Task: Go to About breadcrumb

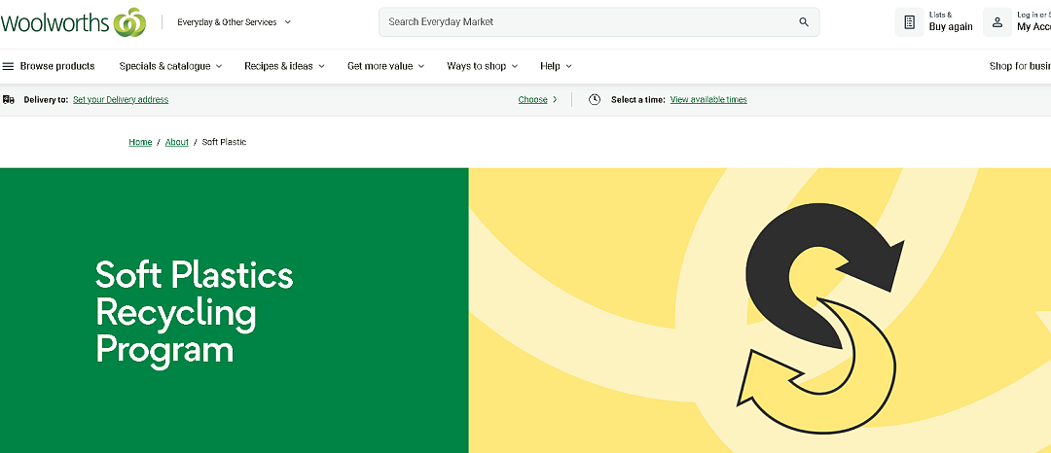Action: [x=177, y=143]
